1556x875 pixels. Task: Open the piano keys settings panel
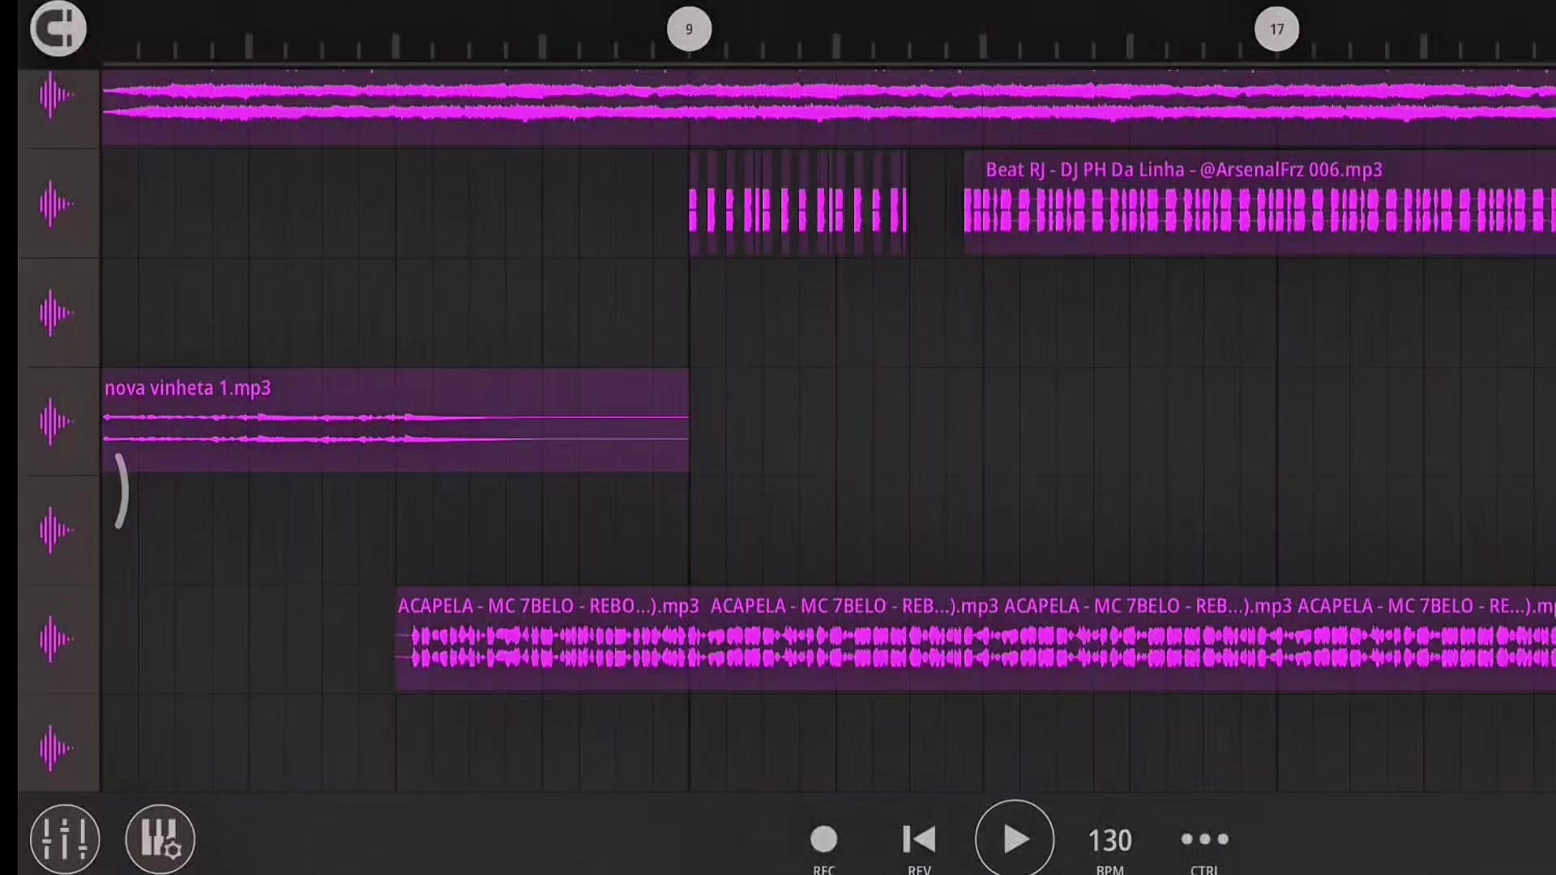click(160, 839)
